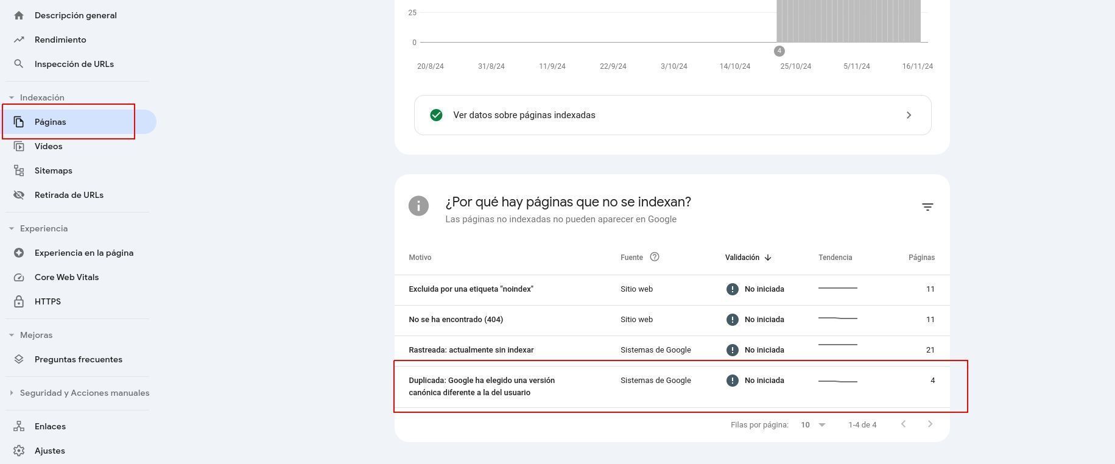This screenshot has height=464, width=1115.
Task: Open the Excluida por etiqueta noindex row
Action: 471,289
